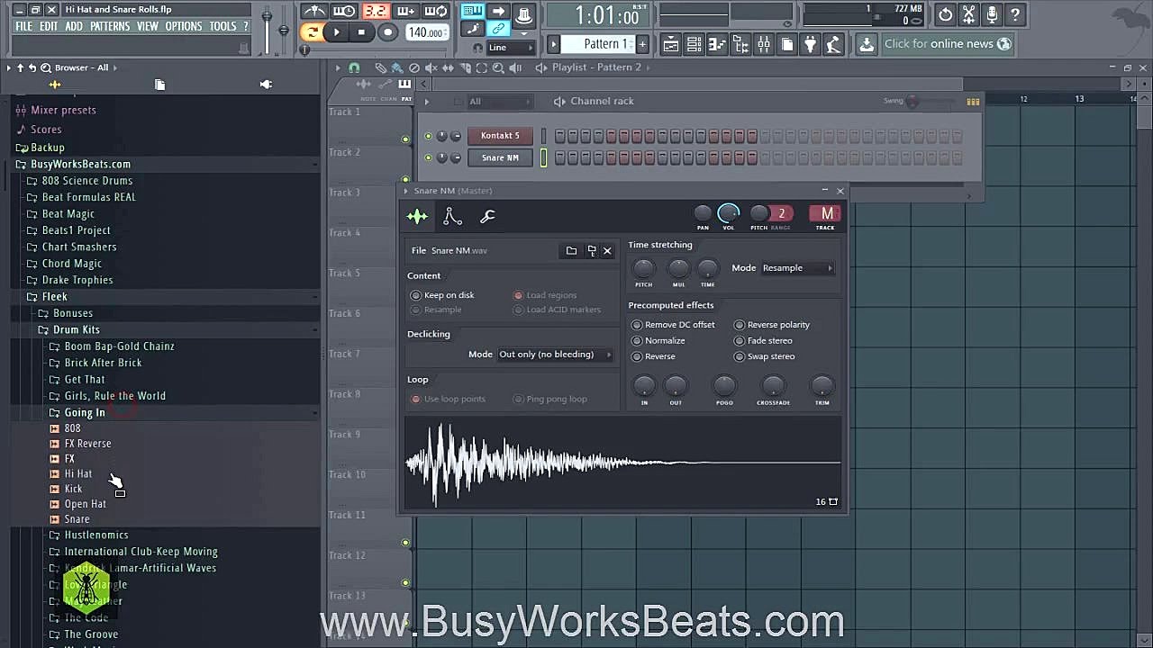The height and width of the screenshot is (648, 1153).
Task: Open the Line snap dropdown
Action: [510, 48]
